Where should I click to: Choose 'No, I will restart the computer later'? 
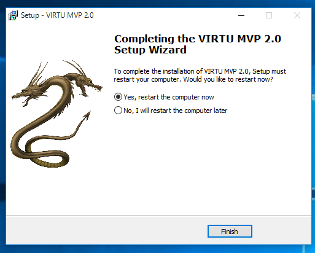171,111
